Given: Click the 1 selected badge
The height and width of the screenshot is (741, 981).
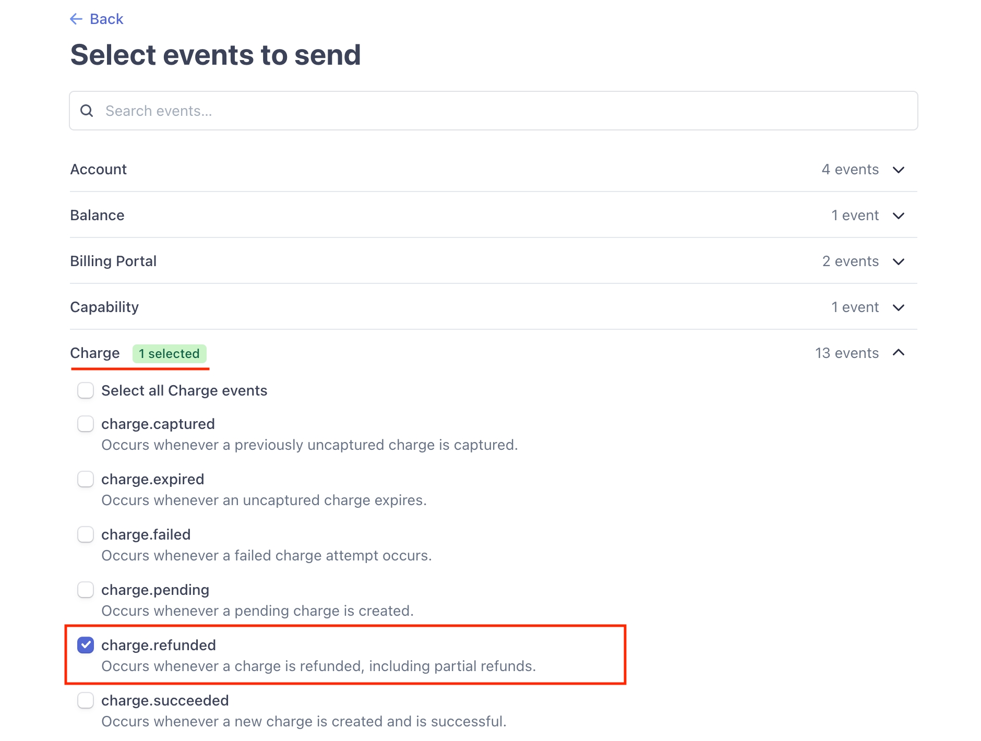Looking at the screenshot, I should (x=169, y=354).
